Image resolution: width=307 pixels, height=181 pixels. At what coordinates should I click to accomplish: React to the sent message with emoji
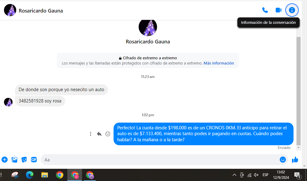click(x=108, y=134)
